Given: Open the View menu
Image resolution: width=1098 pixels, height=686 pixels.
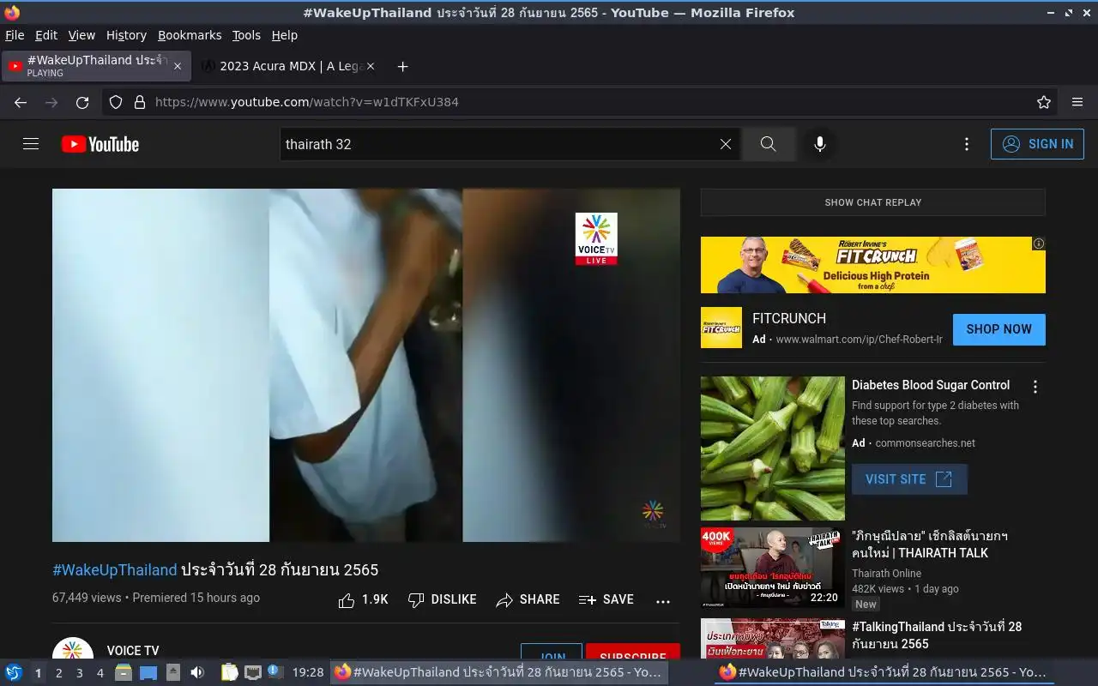Looking at the screenshot, I should point(81,35).
